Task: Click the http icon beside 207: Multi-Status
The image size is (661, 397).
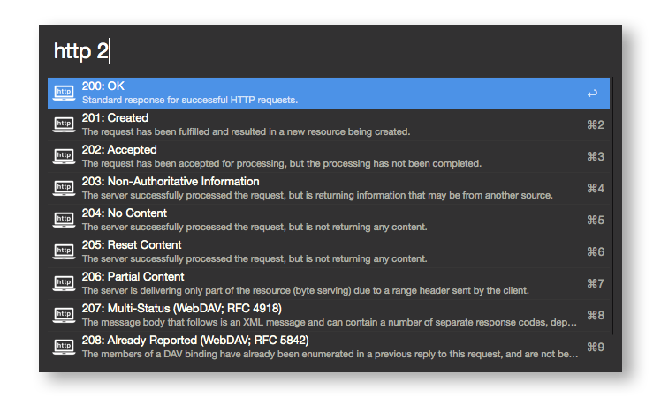Action: (x=64, y=315)
